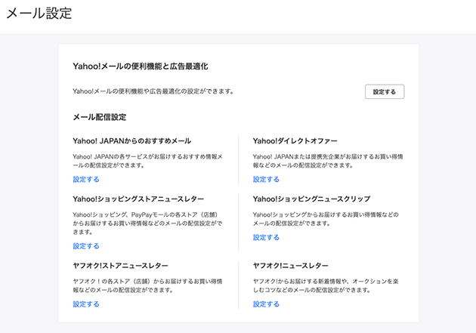
Task: Open 設定する link under ヤフオク!ニュースレター
Action: coord(266,304)
